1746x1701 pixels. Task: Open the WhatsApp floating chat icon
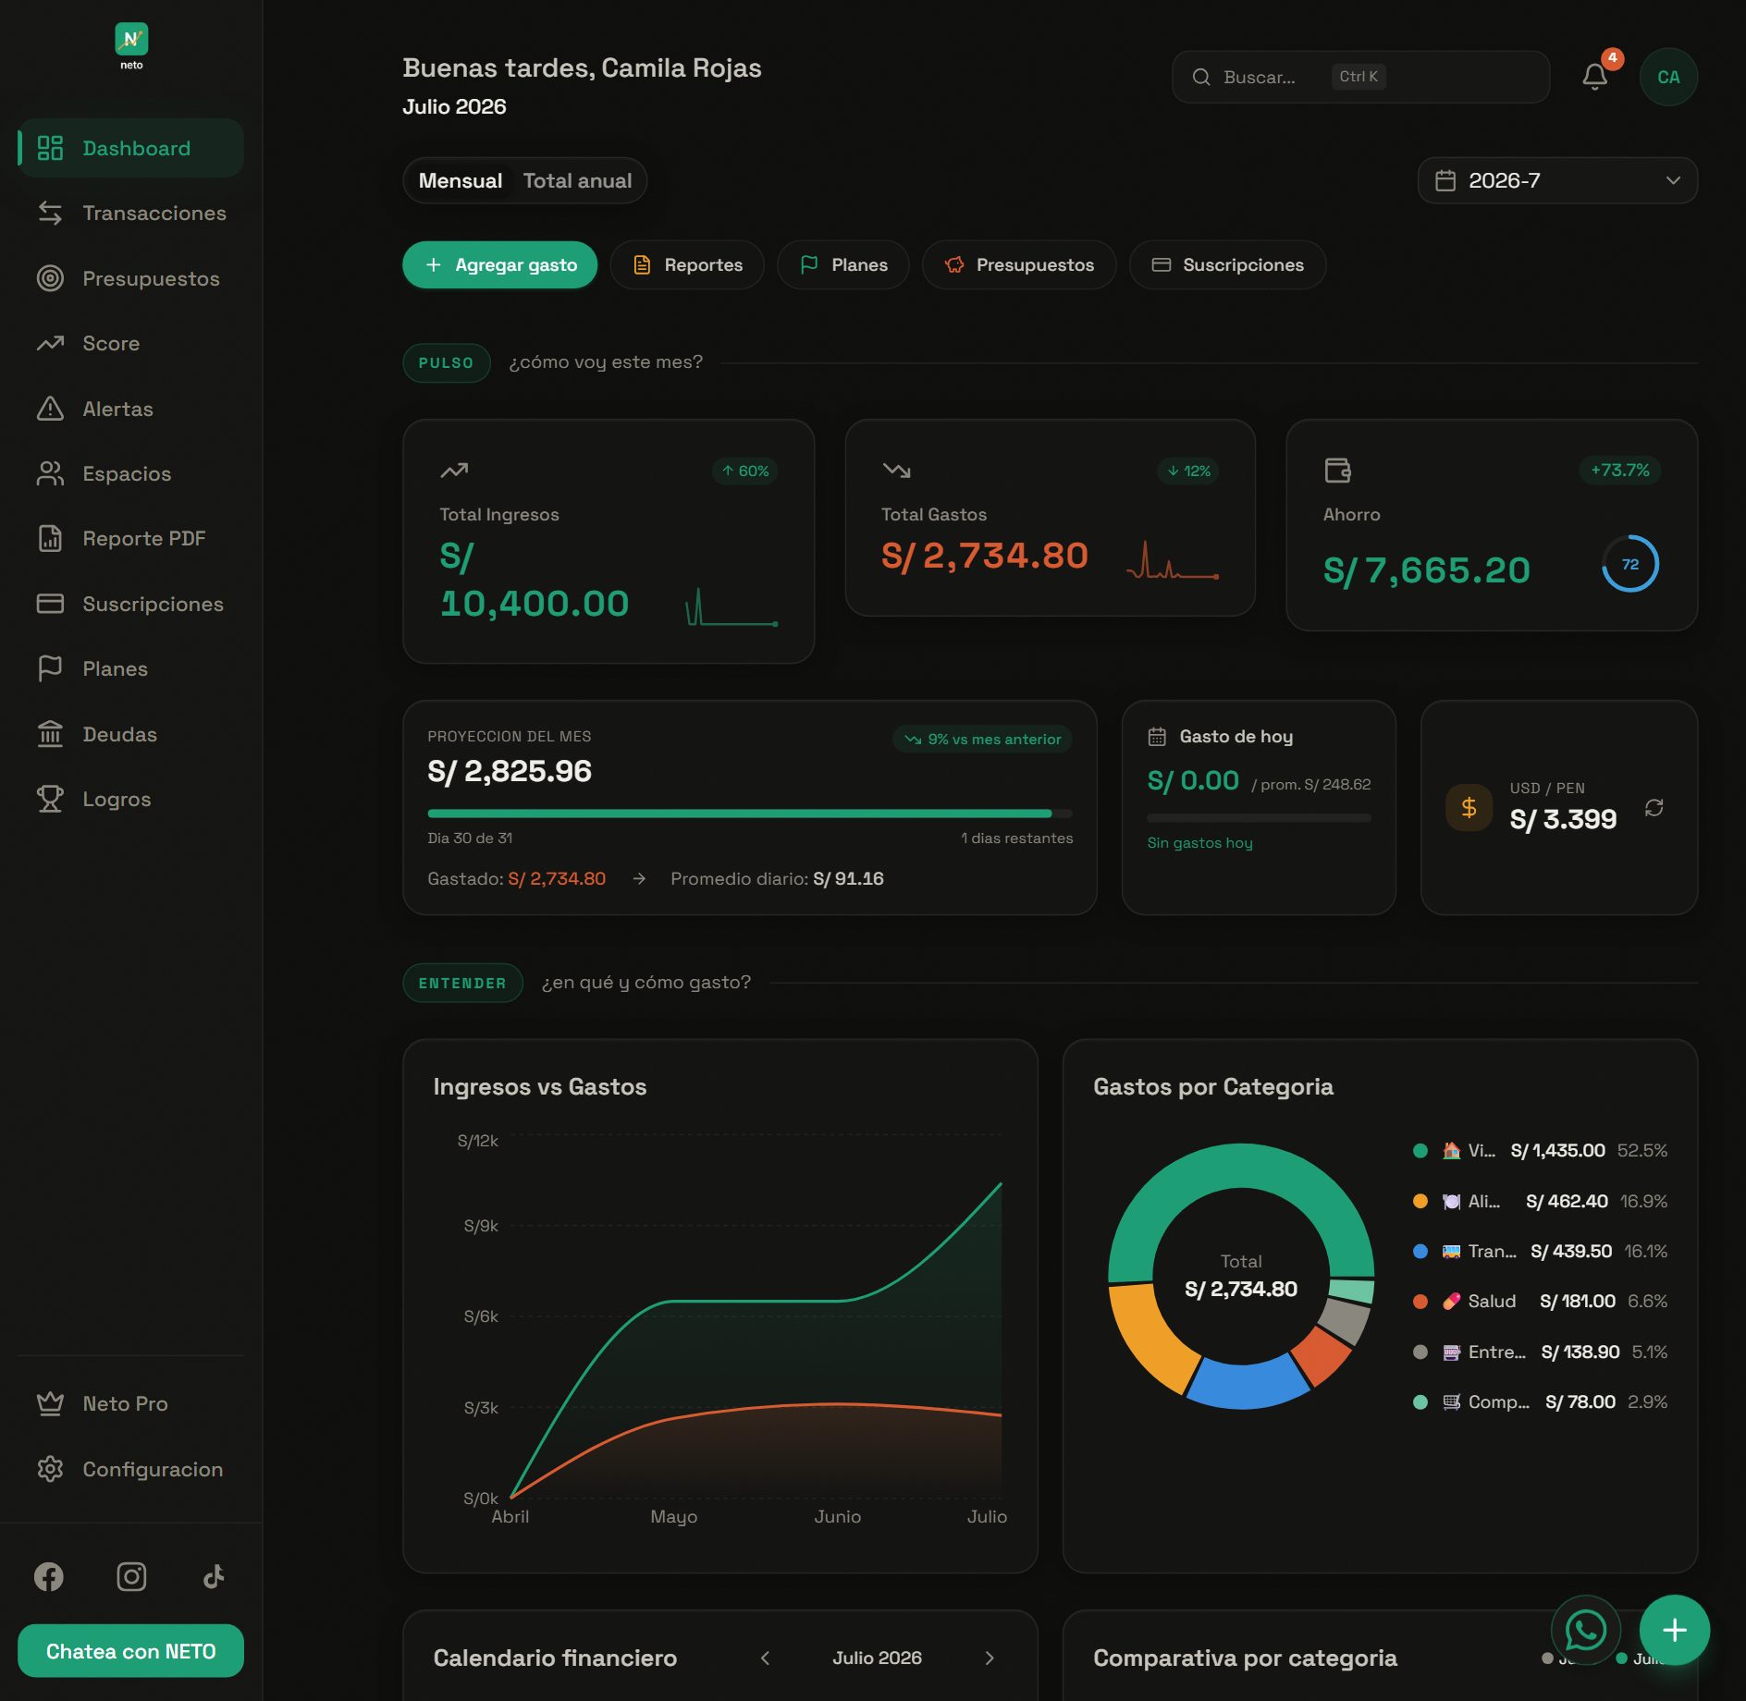tap(1585, 1630)
